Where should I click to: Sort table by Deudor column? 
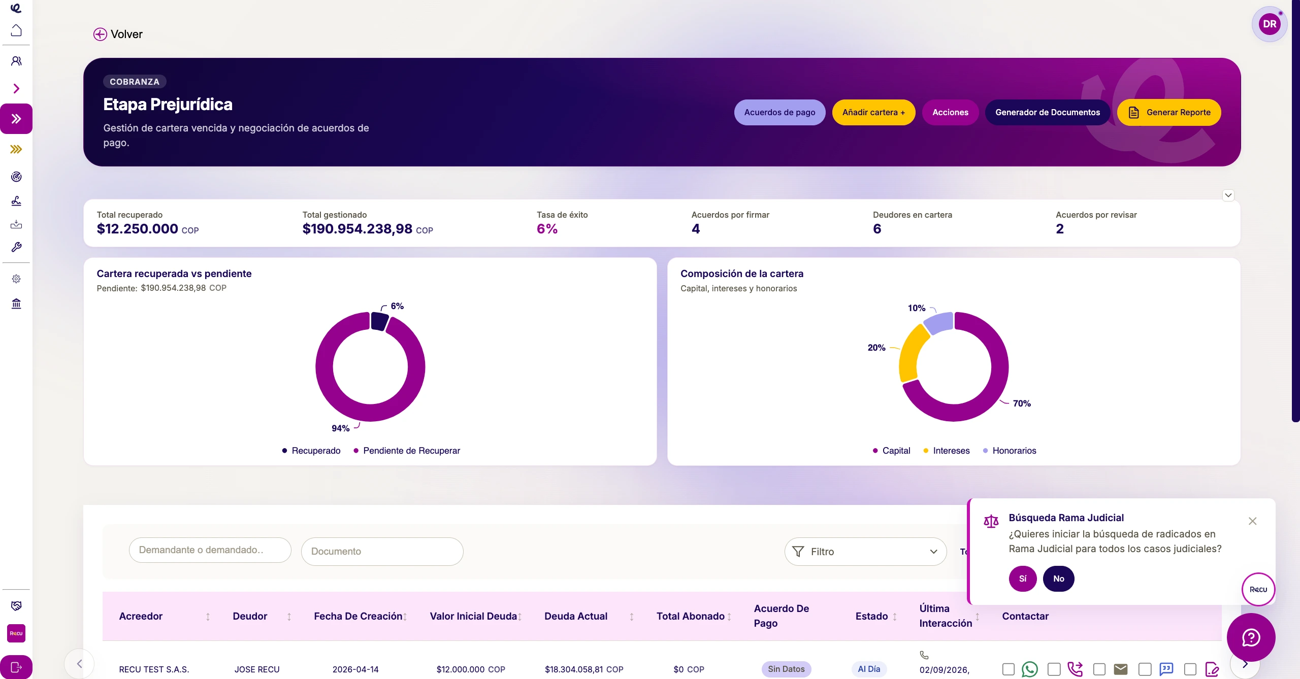pos(289,617)
